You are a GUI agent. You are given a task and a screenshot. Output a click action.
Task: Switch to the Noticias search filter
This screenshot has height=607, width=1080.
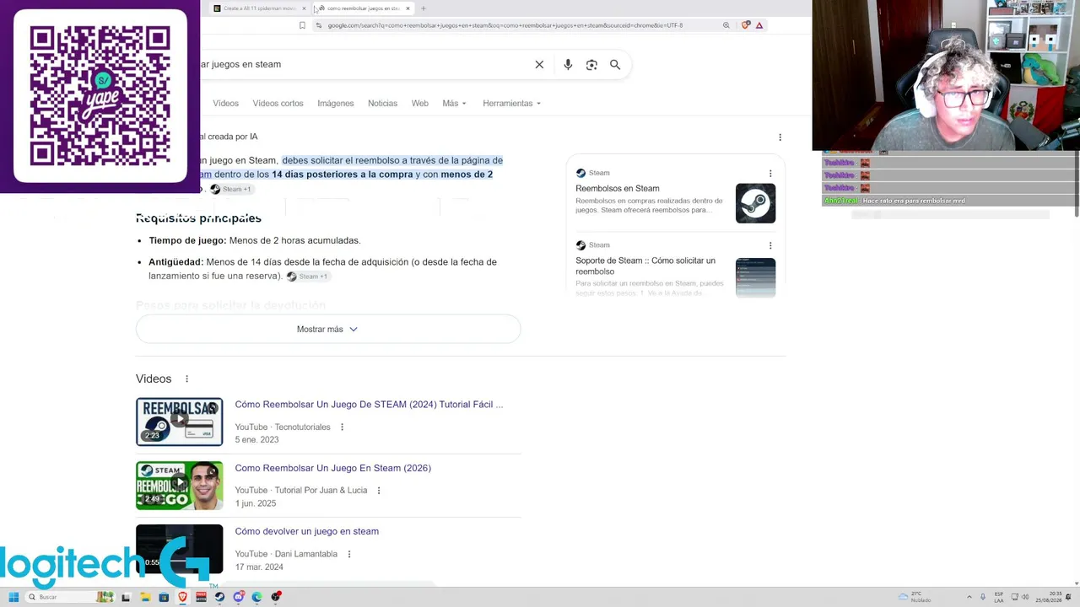(382, 104)
